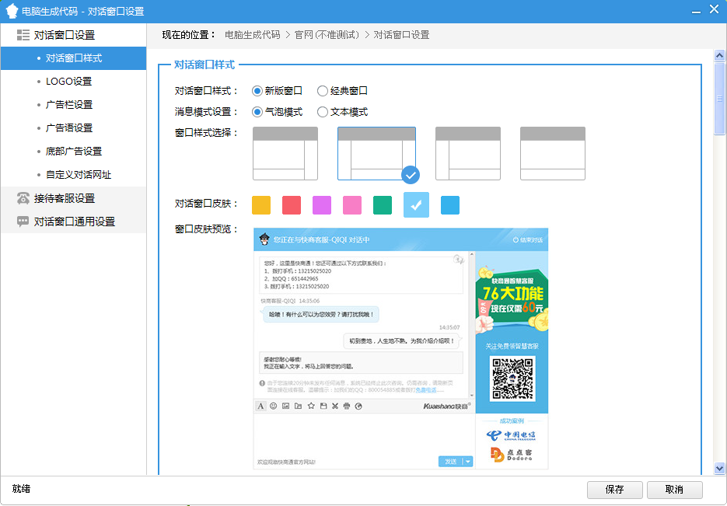The width and height of the screenshot is (727, 506).
Task: Choose the yellow skin color swatch
Action: pyautogui.click(x=261, y=204)
